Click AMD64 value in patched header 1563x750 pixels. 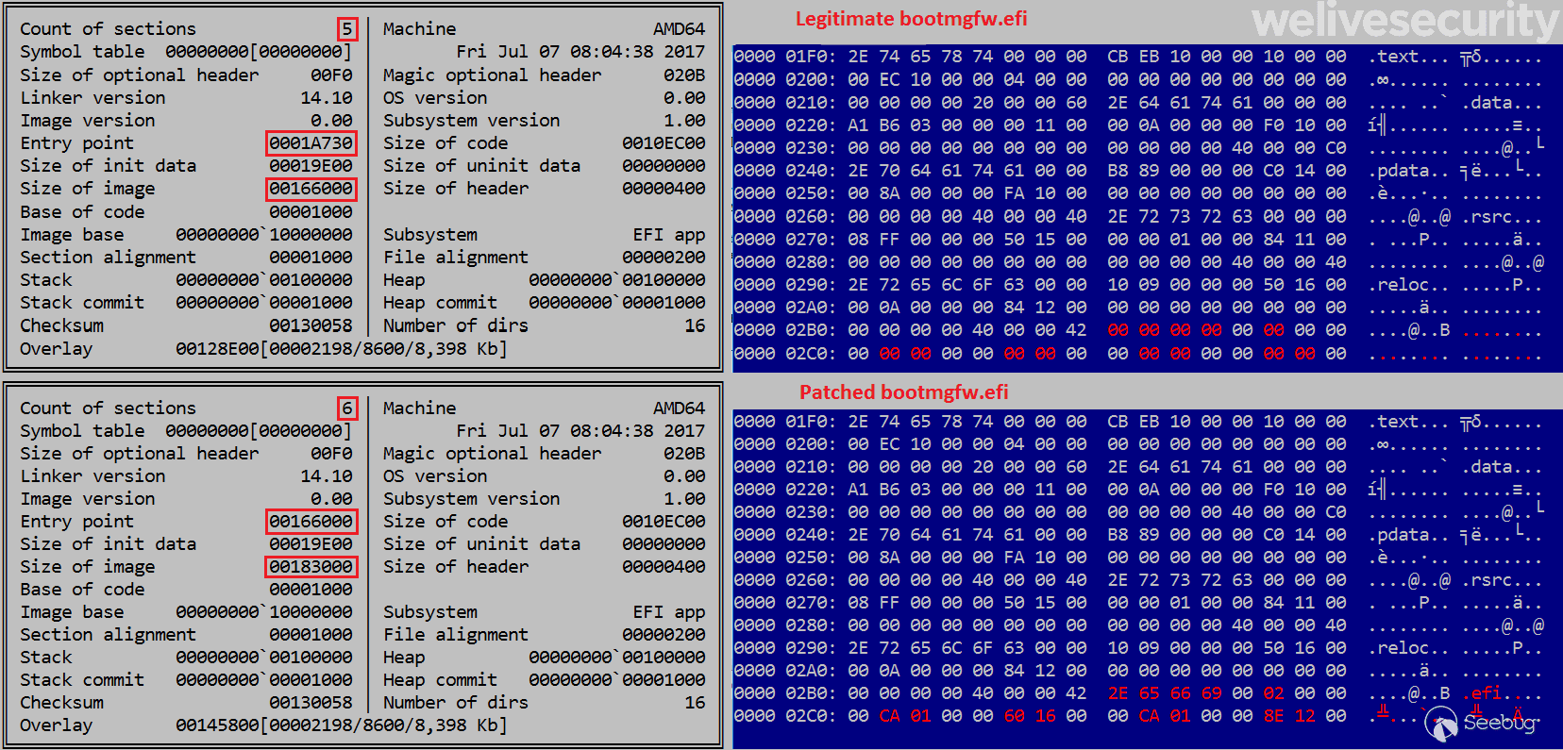click(x=679, y=408)
